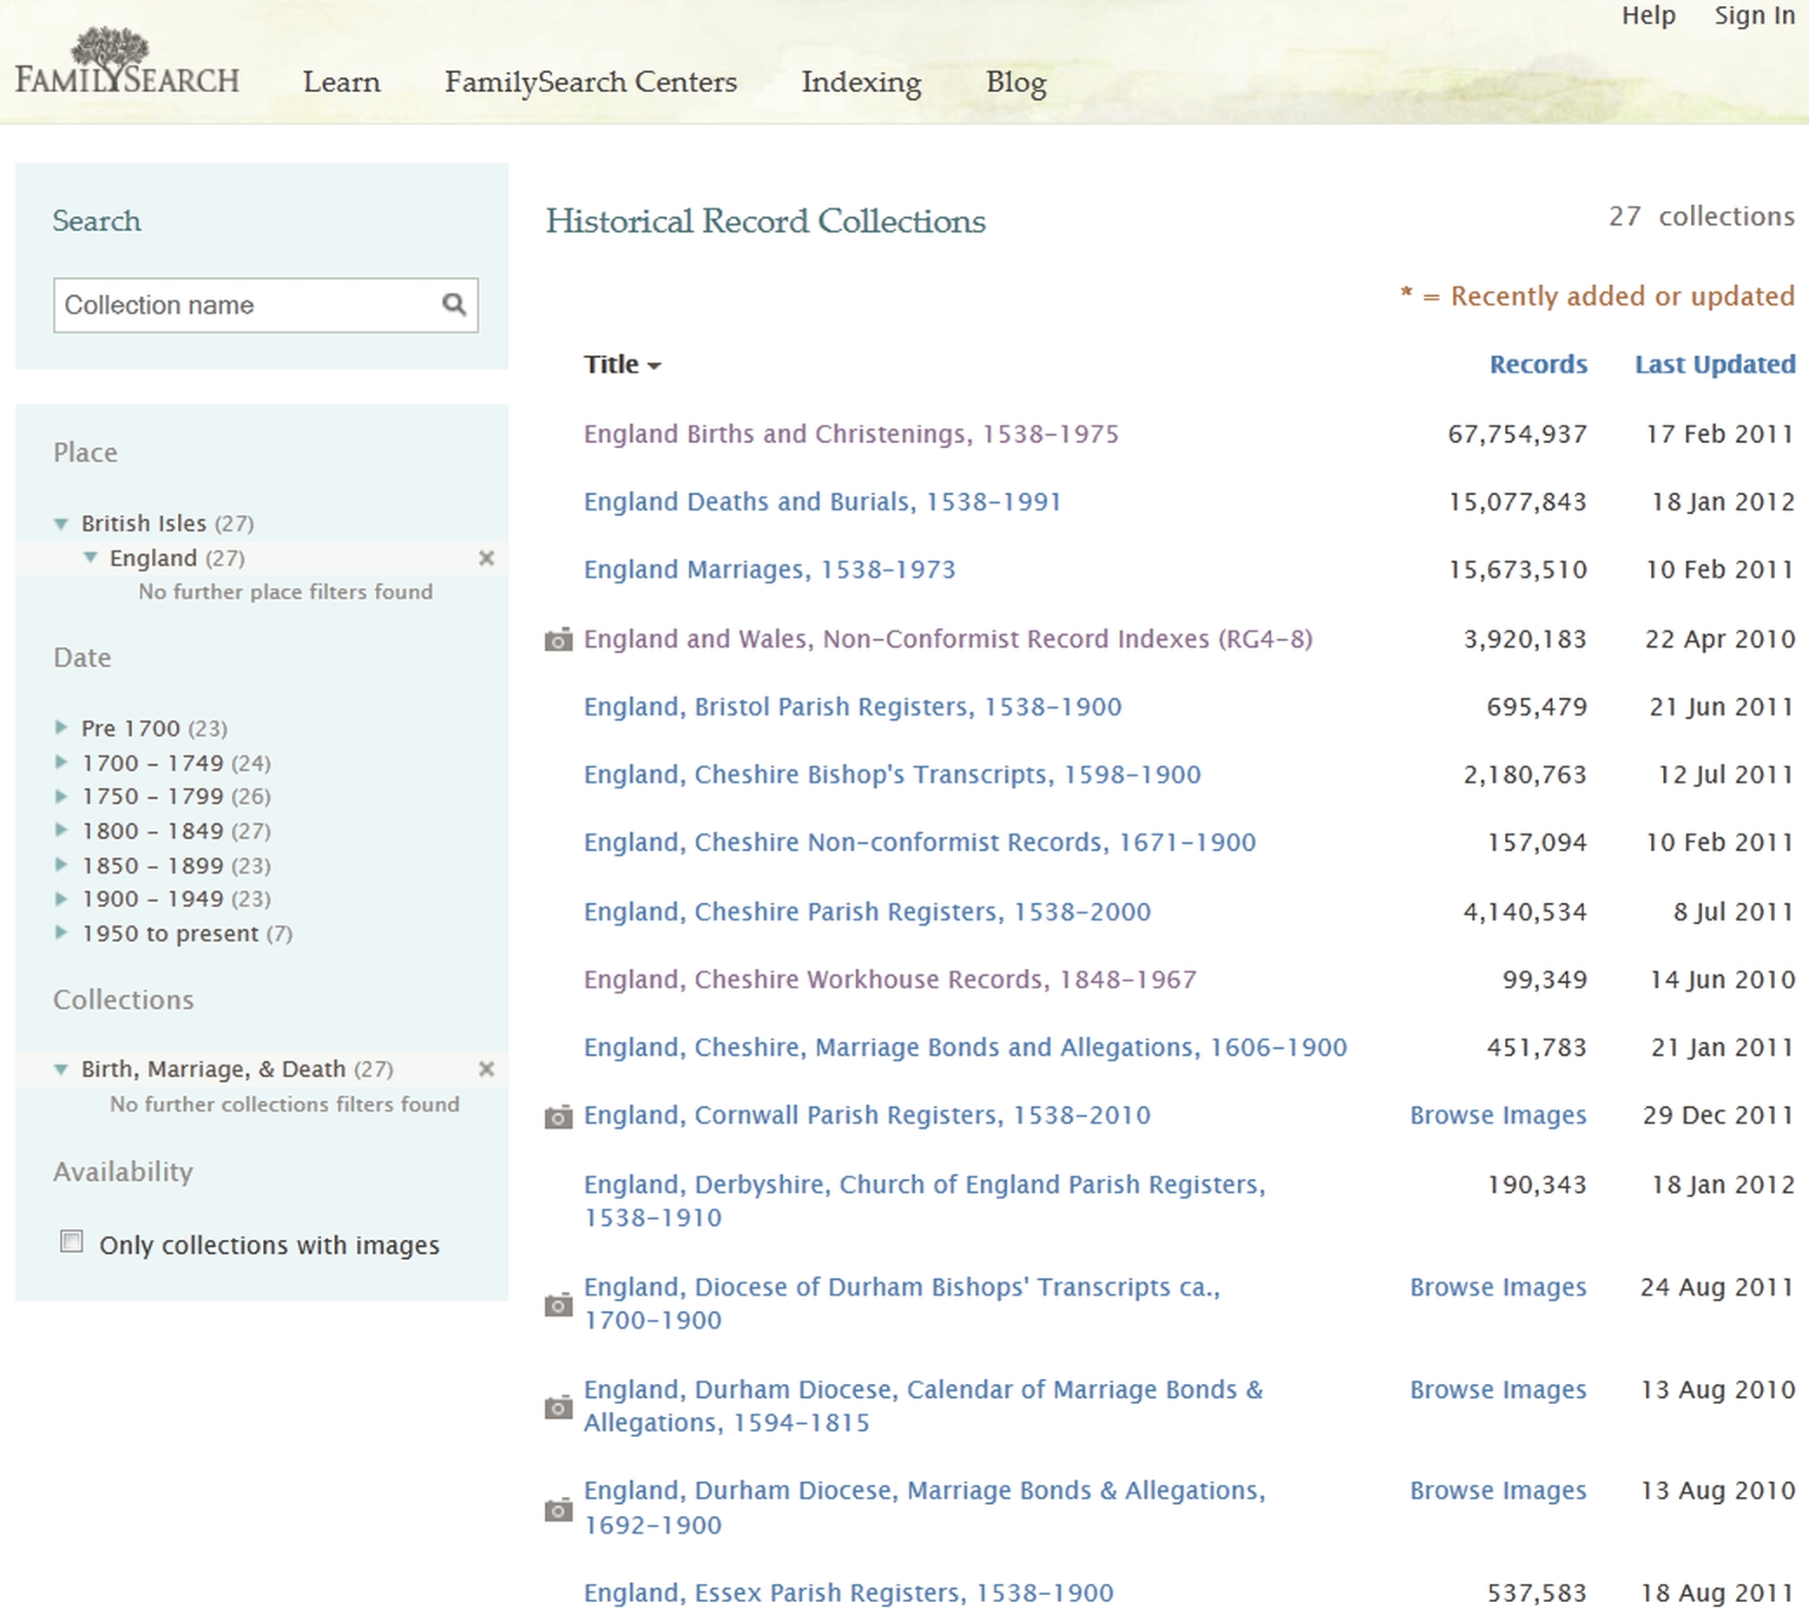Image resolution: width=1809 pixels, height=1622 pixels.
Task: Expand the 1850 - 1899 date filter
Action: pyautogui.click(x=61, y=865)
